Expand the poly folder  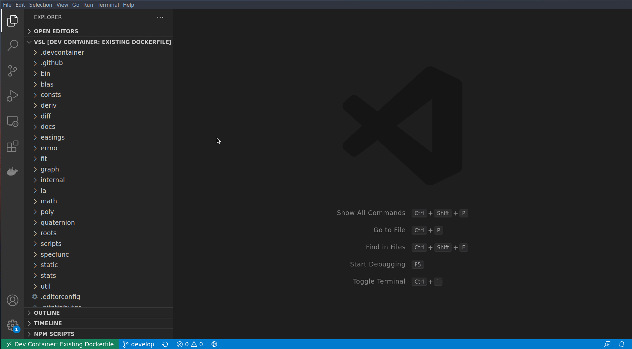click(x=98, y=212)
